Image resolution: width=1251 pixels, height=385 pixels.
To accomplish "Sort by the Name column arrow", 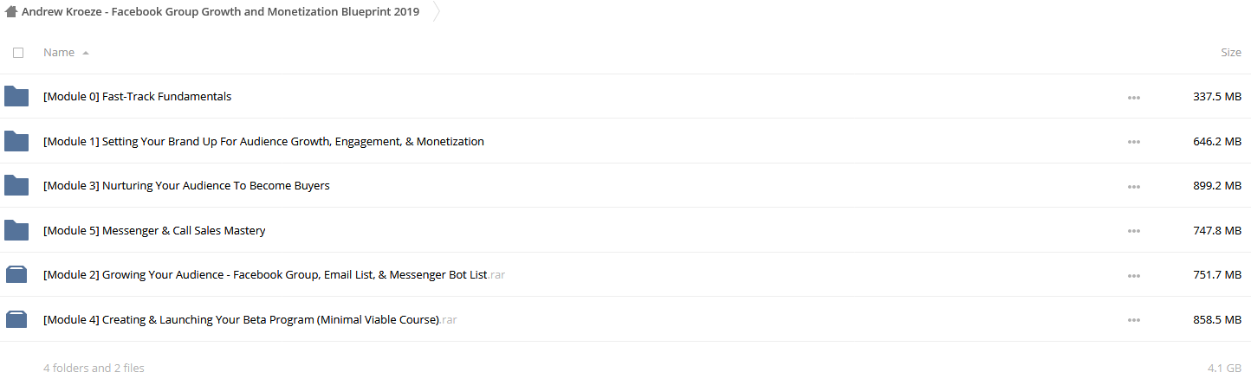I will tap(86, 53).
